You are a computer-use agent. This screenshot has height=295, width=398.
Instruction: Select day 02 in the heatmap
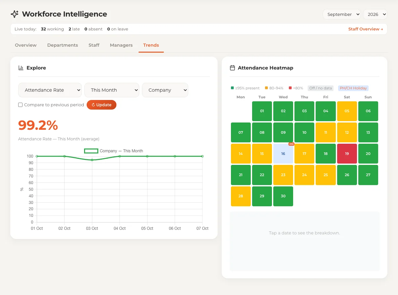pos(283,111)
